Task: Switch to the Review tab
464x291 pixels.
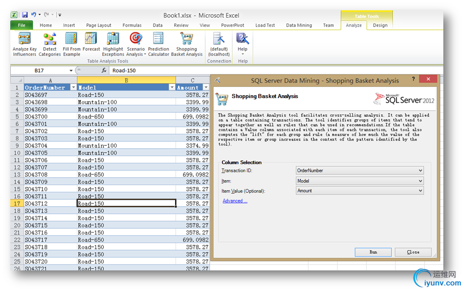Action: click(181, 26)
